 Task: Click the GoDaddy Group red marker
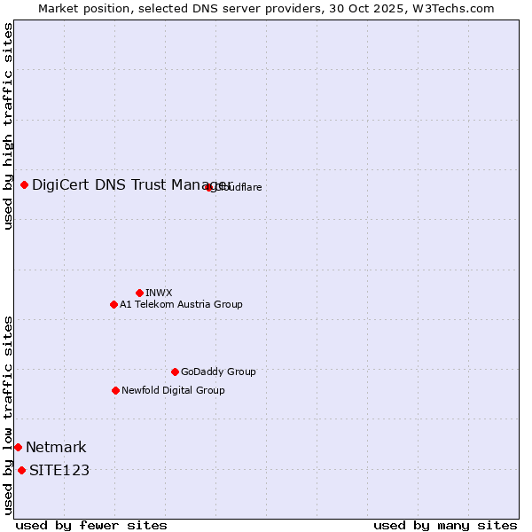coord(175,372)
